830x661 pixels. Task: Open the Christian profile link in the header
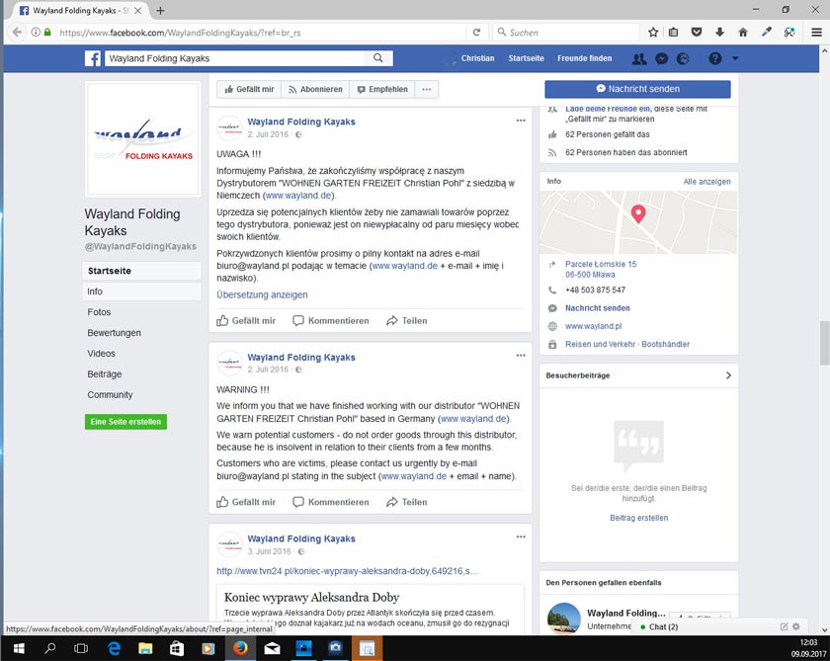point(477,58)
